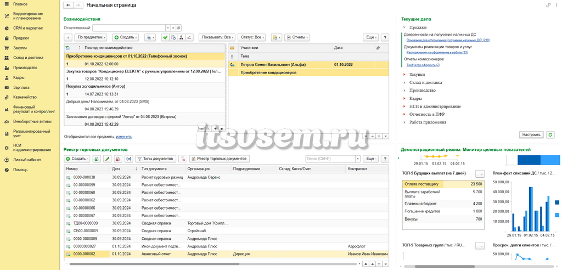
Task: Expand Работа приложения group
Action: (x=404, y=122)
